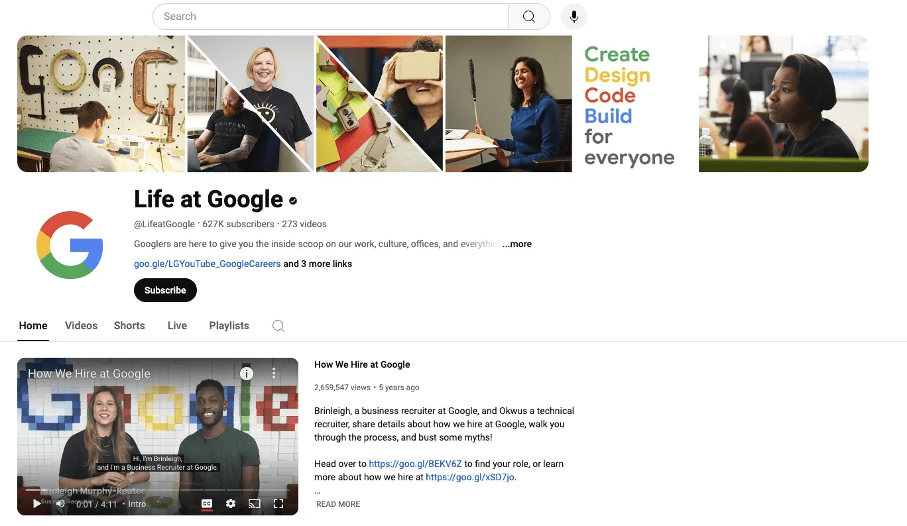
Task: Follow the goo.gl/xSD7jo link
Action: click(x=470, y=477)
